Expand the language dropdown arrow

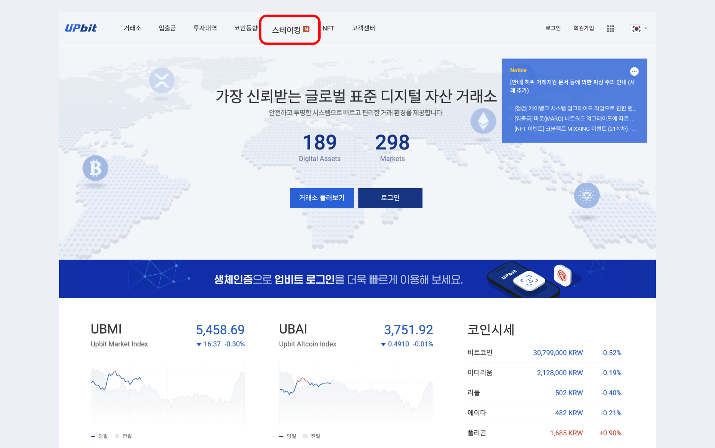click(646, 28)
